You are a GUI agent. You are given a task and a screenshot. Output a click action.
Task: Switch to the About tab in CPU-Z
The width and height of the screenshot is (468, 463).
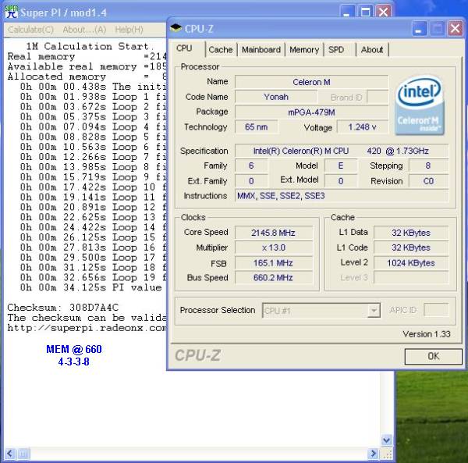(372, 50)
